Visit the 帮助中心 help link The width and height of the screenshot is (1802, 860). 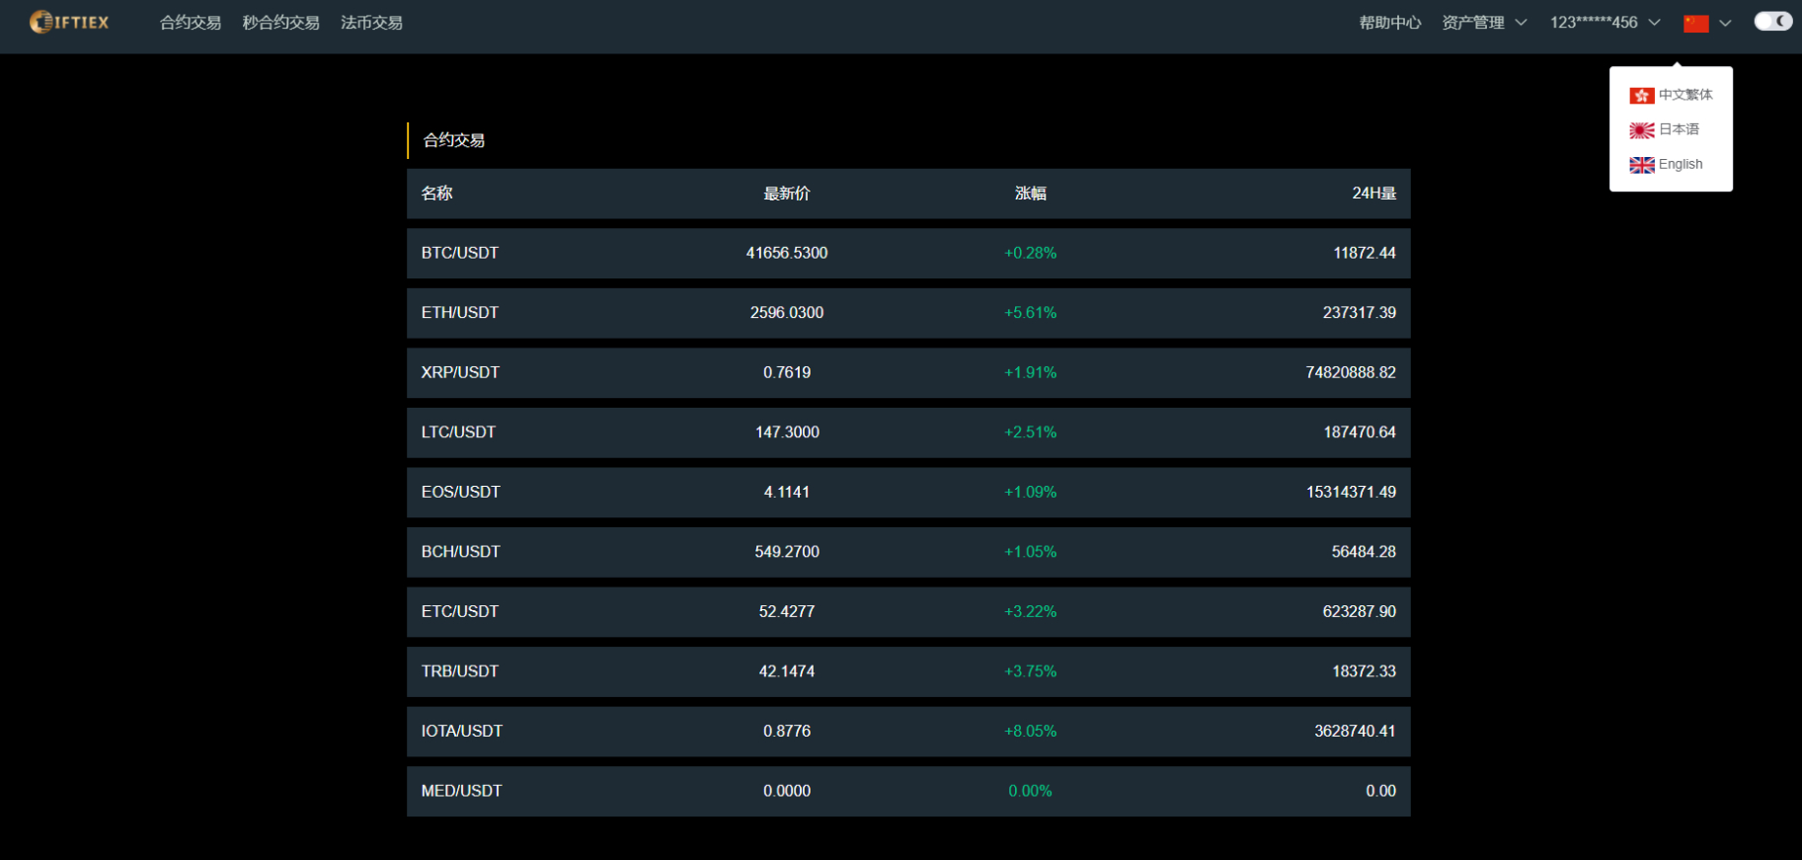[1389, 23]
